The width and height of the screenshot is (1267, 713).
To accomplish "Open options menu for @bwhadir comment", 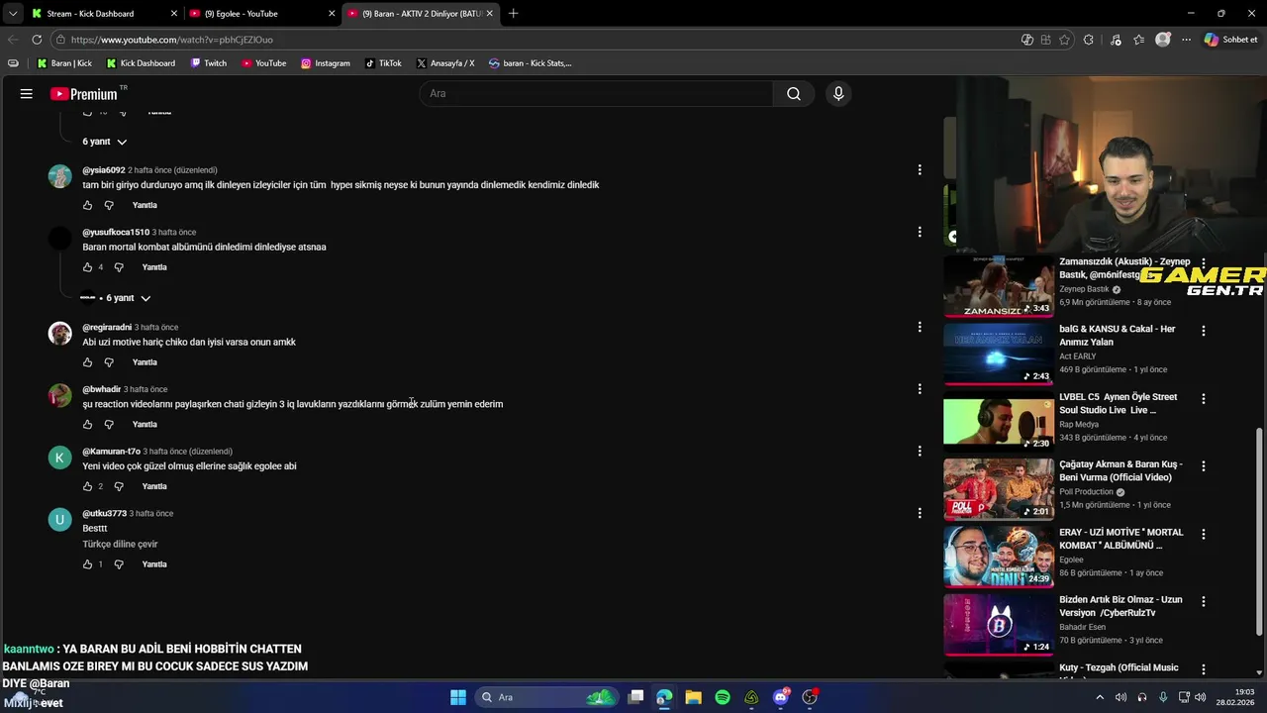I will [920, 389].
